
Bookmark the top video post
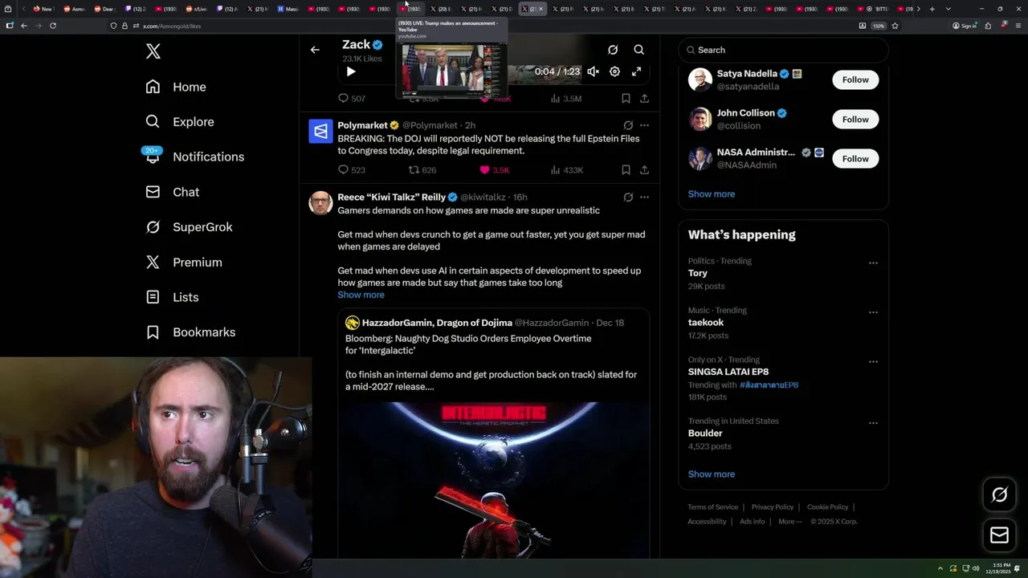click(626, 99)
